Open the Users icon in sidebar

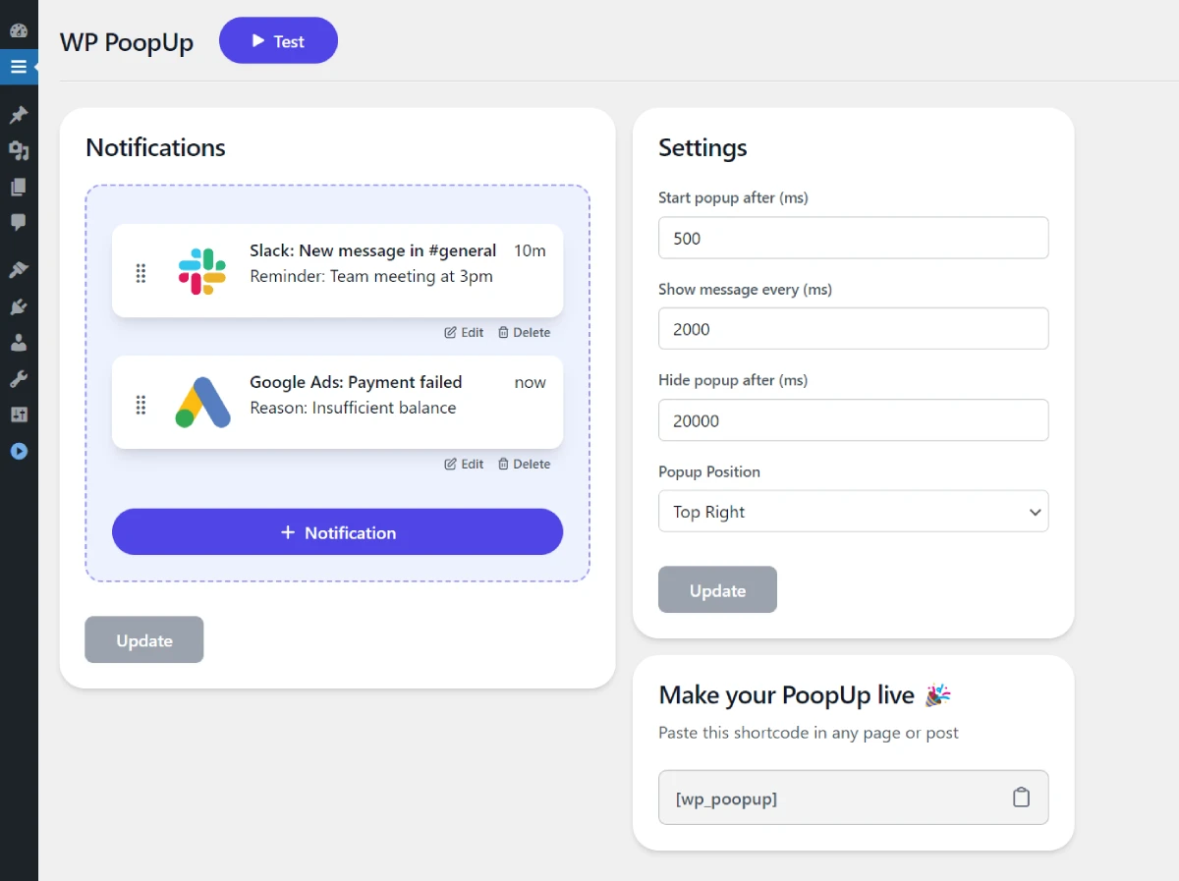pyautogui.click(x=19, y=342)
